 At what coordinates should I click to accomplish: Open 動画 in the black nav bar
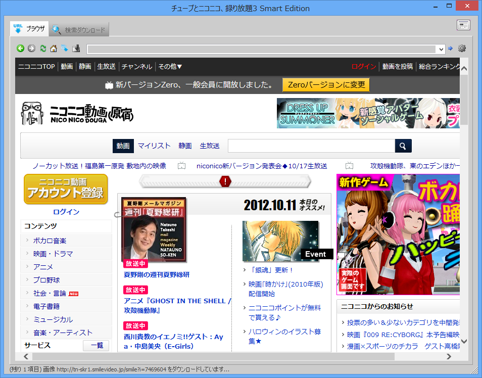[67, 66]
